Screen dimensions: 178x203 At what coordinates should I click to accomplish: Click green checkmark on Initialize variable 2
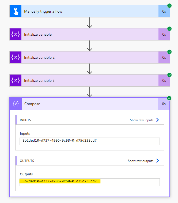(169, 52)
